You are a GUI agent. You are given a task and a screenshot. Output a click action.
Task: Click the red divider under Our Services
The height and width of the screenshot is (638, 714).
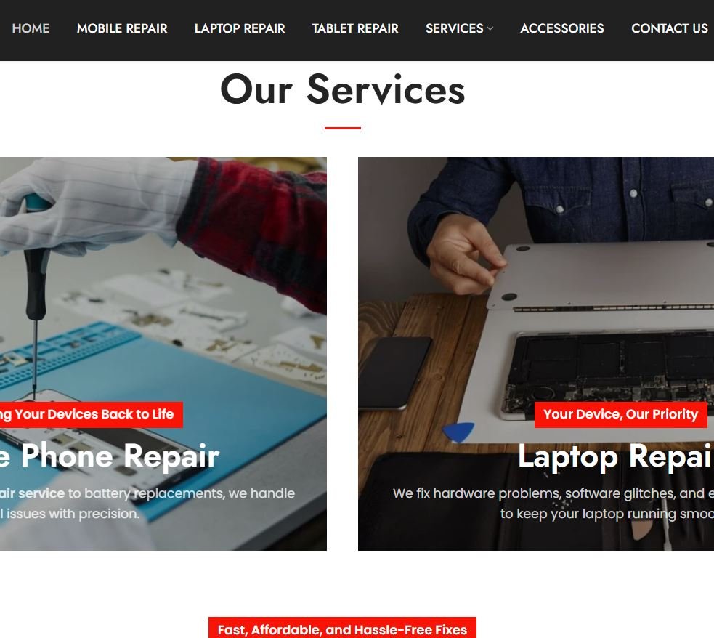click(x=342, y=129)
